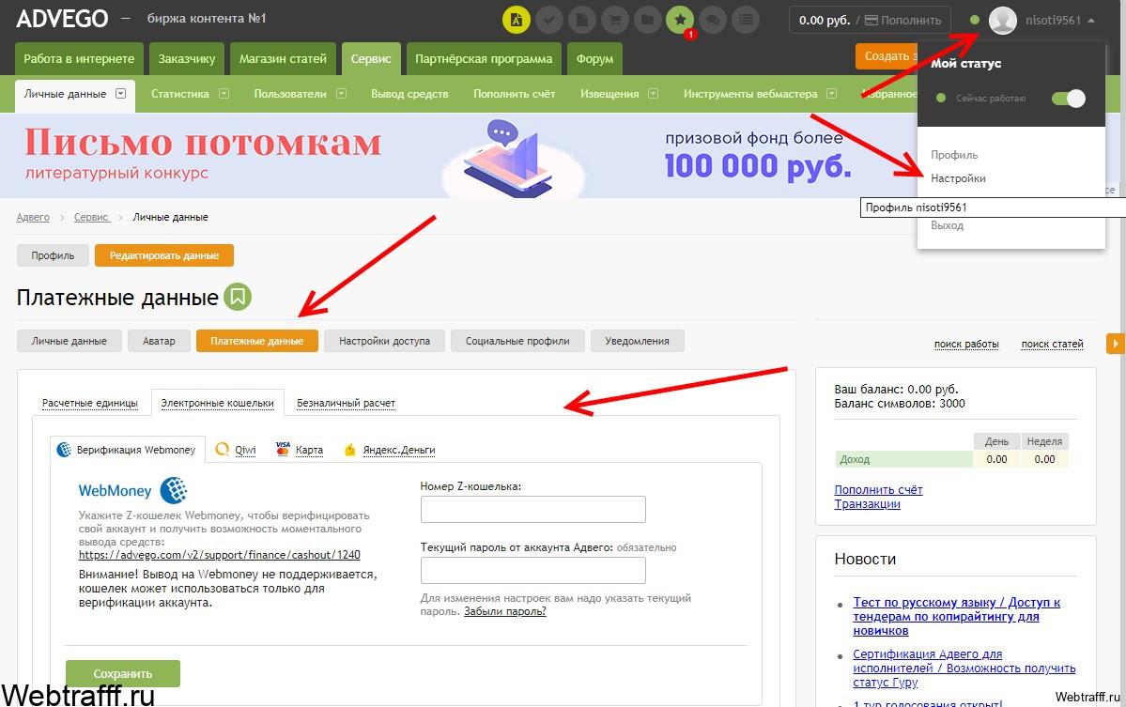Viewport: 1126px width, 707px height.
Task: Switch to Расчетные единицы tab
Action: pos(90,403)
